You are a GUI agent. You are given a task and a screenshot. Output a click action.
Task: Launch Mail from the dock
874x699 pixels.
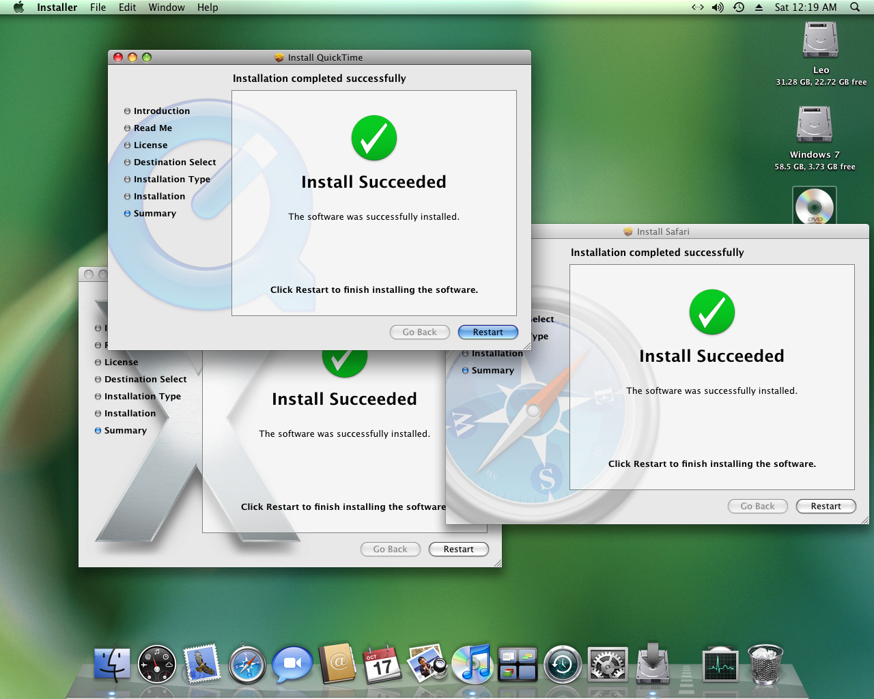point(202,664)
